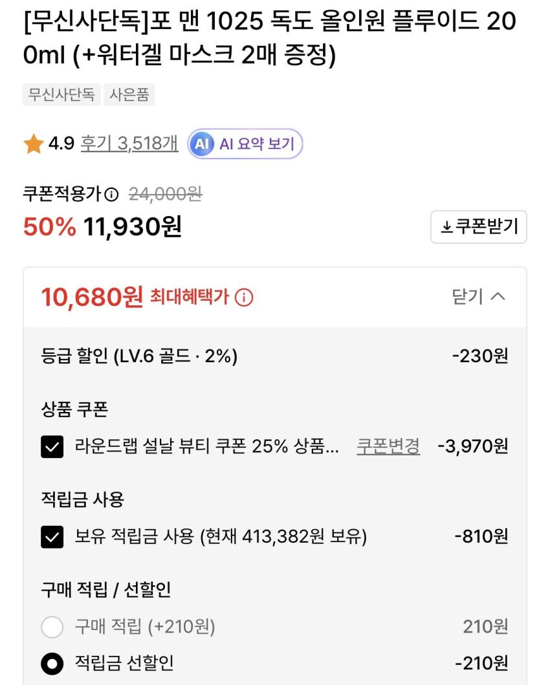Click 쿠폰변경 to change the coupon
This screenshot has height=685, width=550.
coord(388,446)
